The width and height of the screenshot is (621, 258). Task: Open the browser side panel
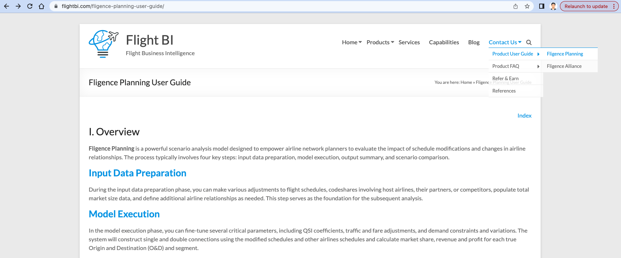(542, 6)
